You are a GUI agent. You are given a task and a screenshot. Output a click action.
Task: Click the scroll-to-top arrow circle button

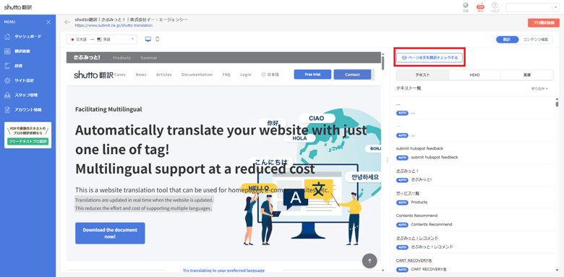(369, 260)
